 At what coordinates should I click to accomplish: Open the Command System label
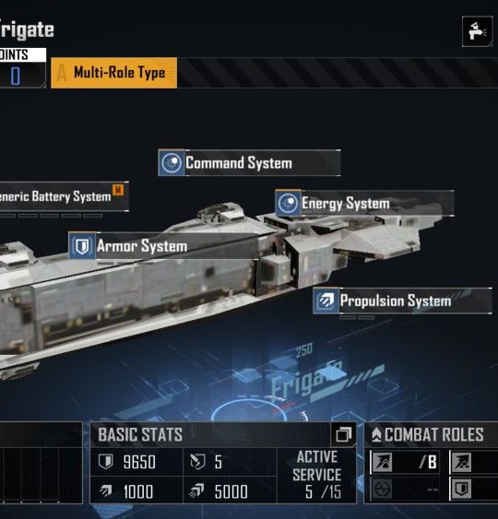pyautogui.click(x=249, y=162)
